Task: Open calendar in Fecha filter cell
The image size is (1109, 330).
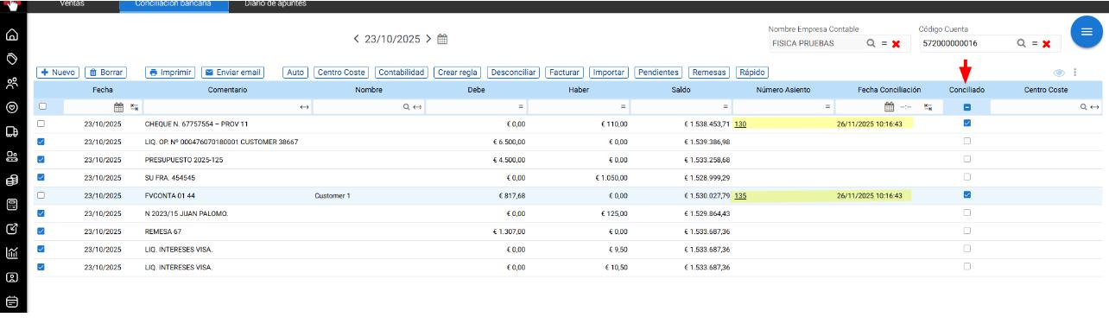Action: click(119, 107)
